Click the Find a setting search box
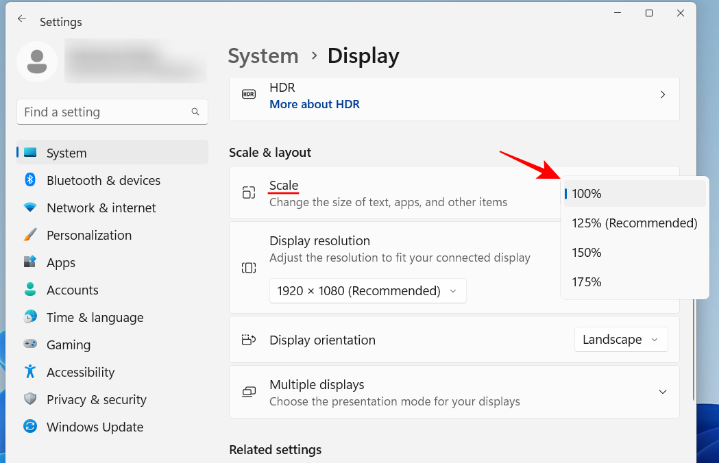The width and height of the screenshot is (719, 463). coord(112,112)
